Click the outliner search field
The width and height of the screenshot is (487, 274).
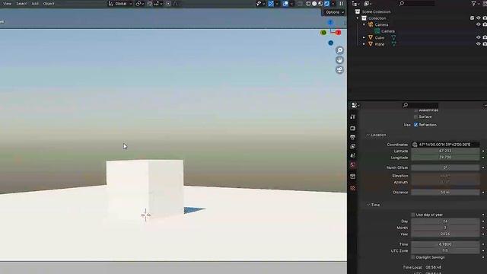click(416, 4)
